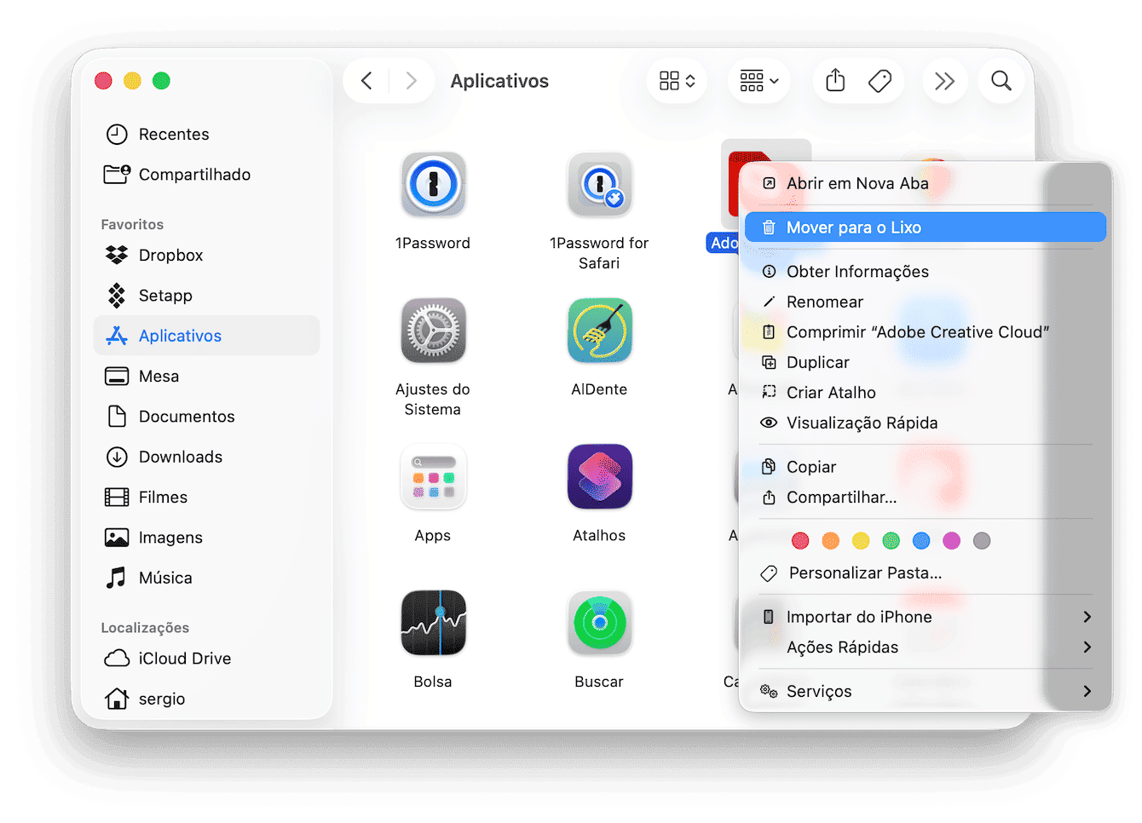Choose Criar Atalho
This screenshot has height=823, width=1142.
pos(926,393)
